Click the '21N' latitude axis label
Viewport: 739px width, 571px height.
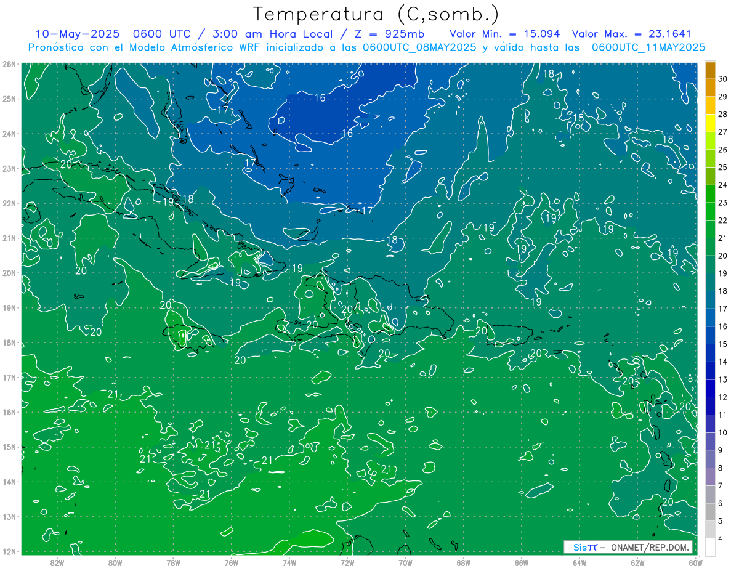[x=9, y=238]
